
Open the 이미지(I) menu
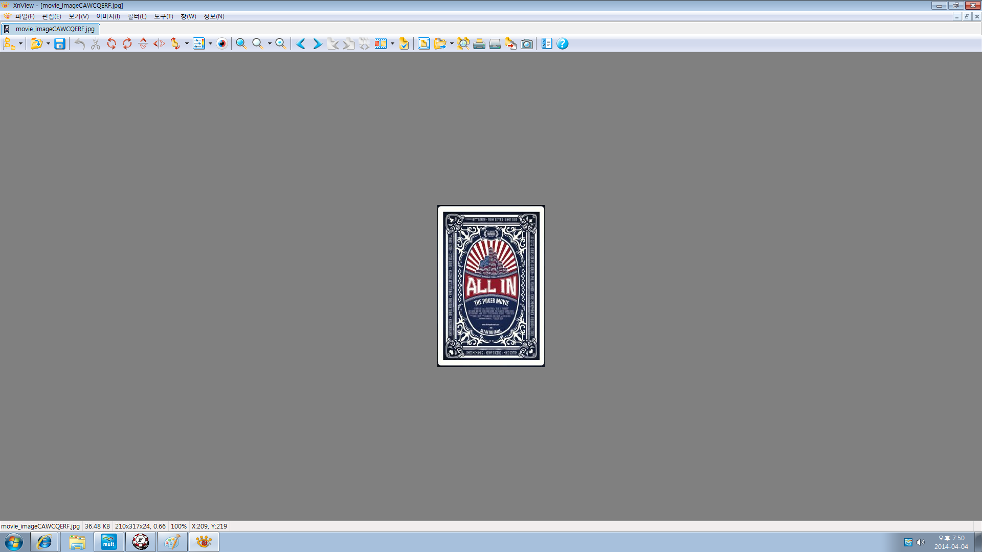pos(108,16)
